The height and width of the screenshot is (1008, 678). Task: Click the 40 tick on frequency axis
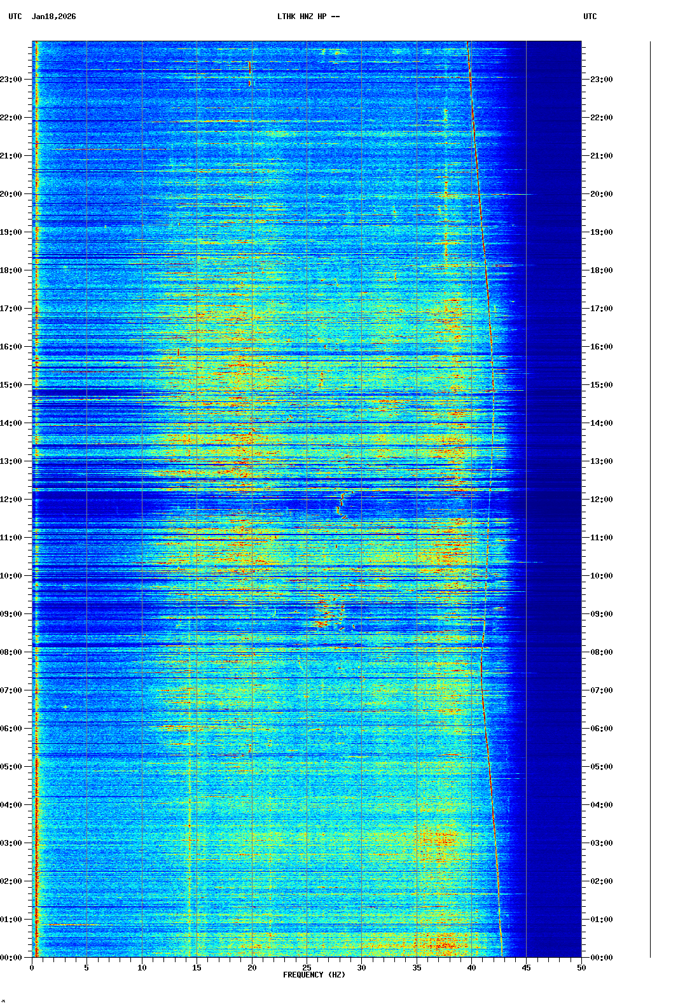click(x=471, y=968)
